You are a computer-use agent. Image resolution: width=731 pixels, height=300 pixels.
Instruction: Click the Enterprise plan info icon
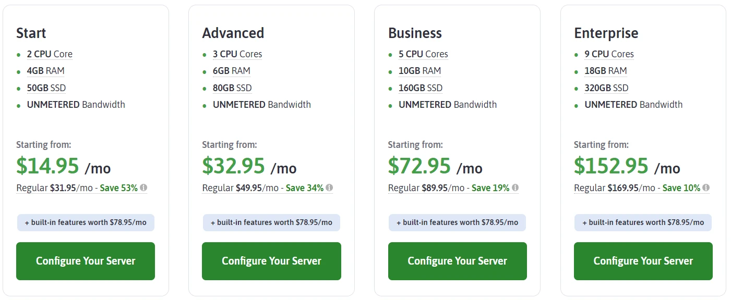click(706, 187)
